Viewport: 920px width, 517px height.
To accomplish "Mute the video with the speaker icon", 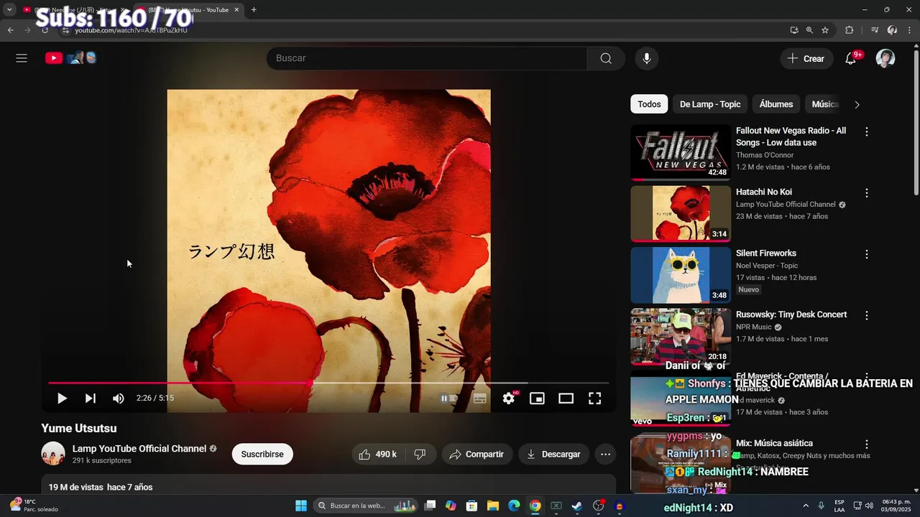I will coord(119,398).
